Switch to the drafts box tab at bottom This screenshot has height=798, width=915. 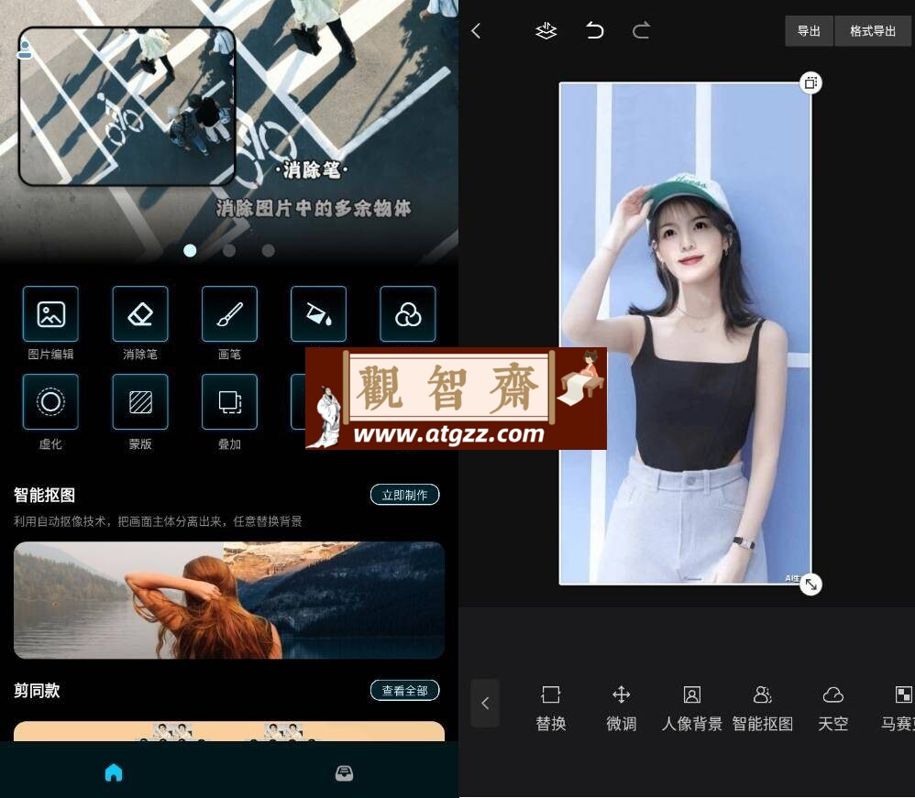pyautogui.click(x=345, y=773)
